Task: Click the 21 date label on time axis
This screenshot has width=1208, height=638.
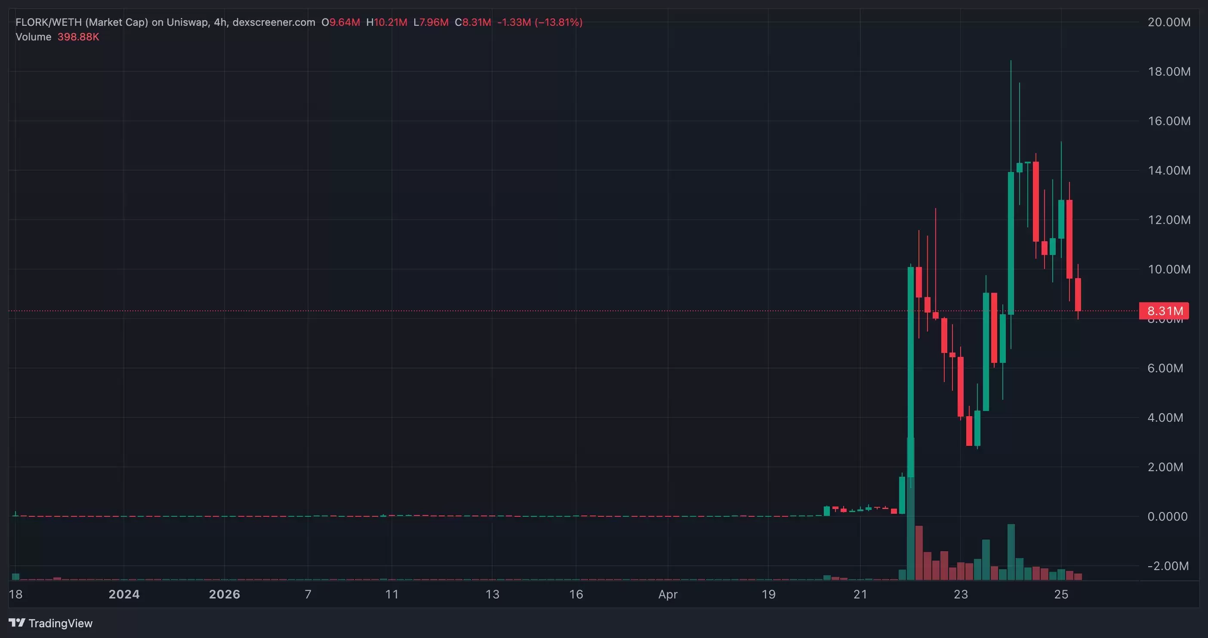Action: [x=860, y=595]
